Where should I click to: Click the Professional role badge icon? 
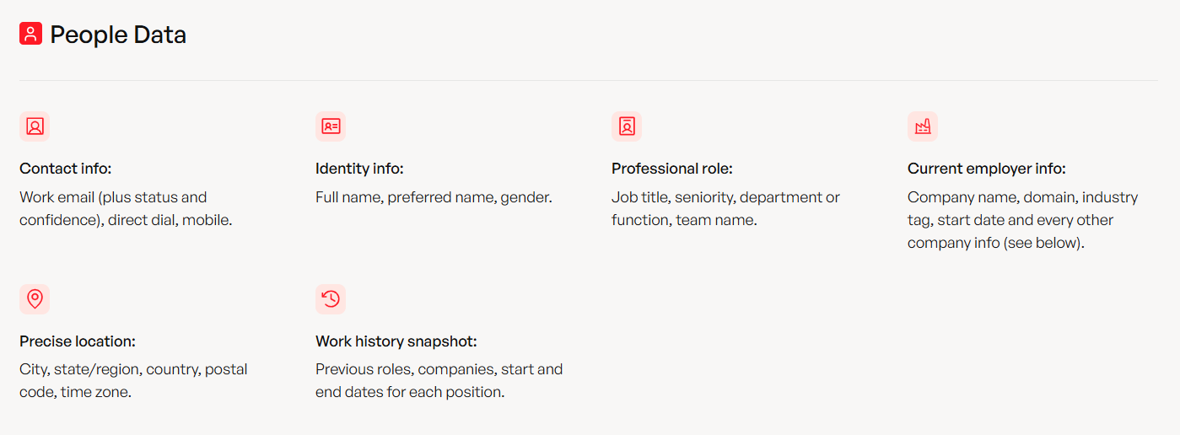pos(627,126)
